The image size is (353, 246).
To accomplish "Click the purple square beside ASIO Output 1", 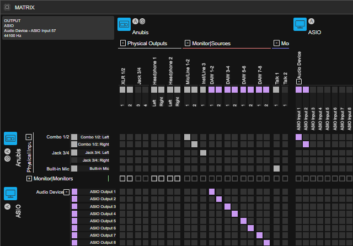I will tap(74, 192).
